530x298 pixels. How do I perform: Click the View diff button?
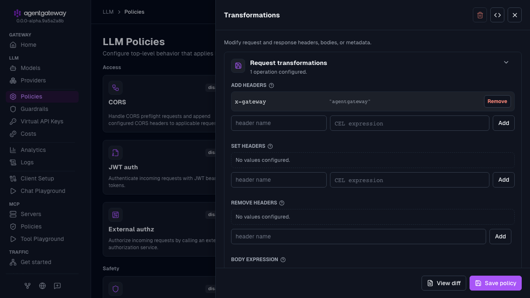tap(444, 283)
